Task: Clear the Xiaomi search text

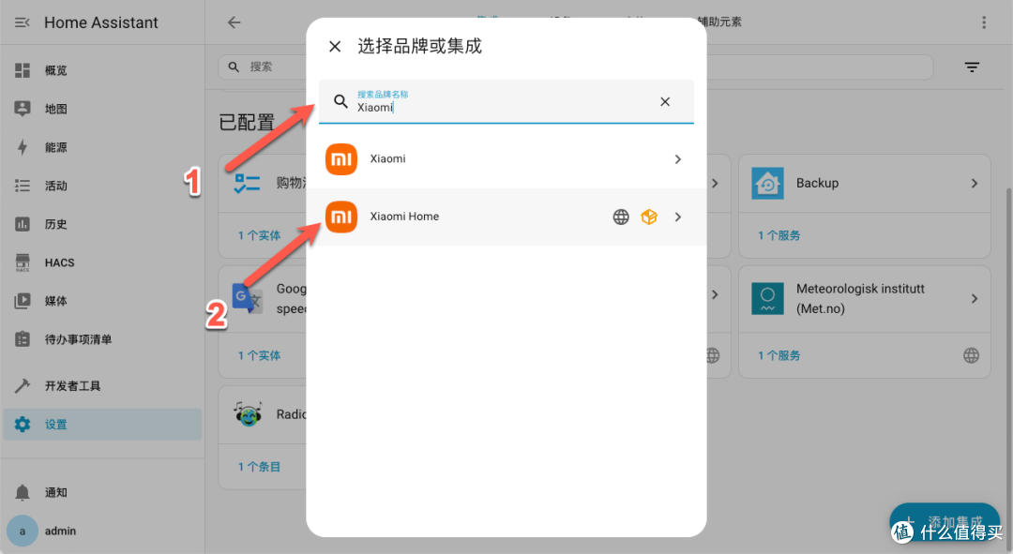Action: click(665, 101)
